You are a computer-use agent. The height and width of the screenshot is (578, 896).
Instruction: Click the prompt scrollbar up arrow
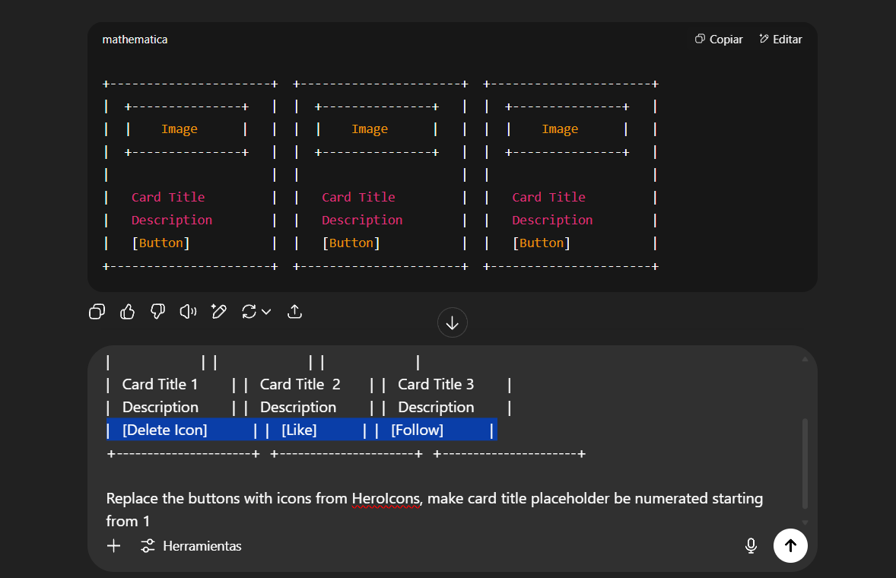click(805, 359)
